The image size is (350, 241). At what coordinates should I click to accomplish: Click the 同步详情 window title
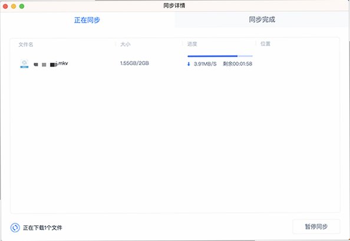tap(174, 5)
